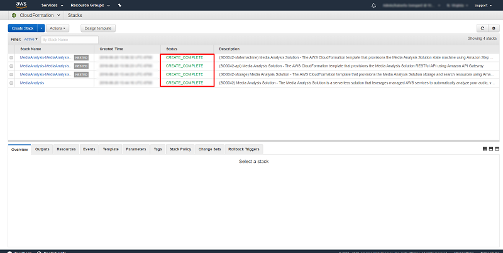Switch to the Tags tab

[158, 149]
